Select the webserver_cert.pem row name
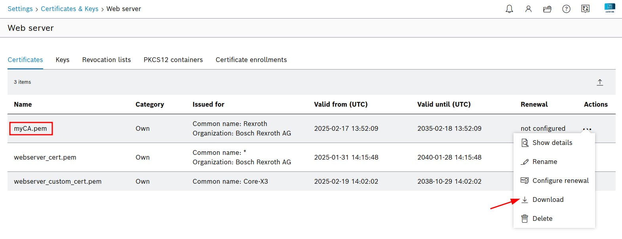622x239 pixels. click(x=45, y=157)
